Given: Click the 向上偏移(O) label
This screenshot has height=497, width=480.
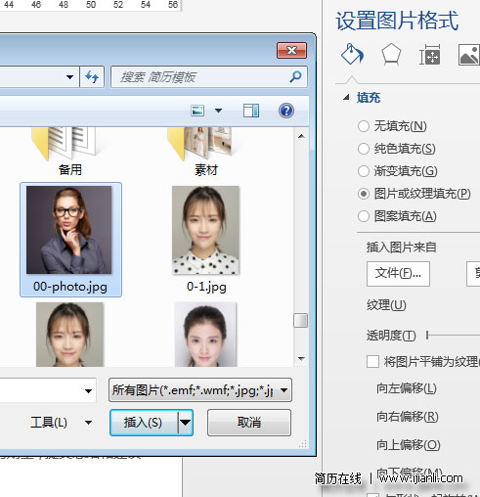Looking at the screenshot, I should 408,445.
